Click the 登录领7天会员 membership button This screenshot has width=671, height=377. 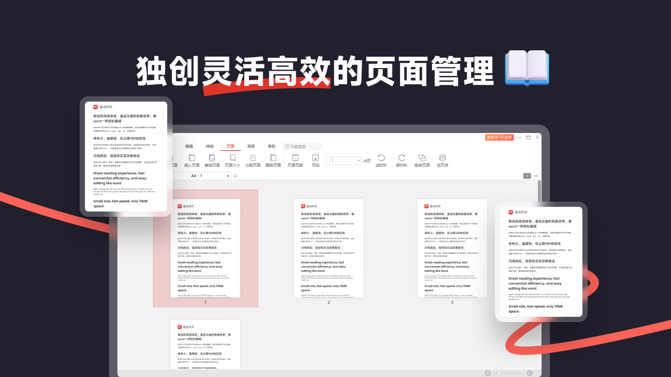point(501,137)
